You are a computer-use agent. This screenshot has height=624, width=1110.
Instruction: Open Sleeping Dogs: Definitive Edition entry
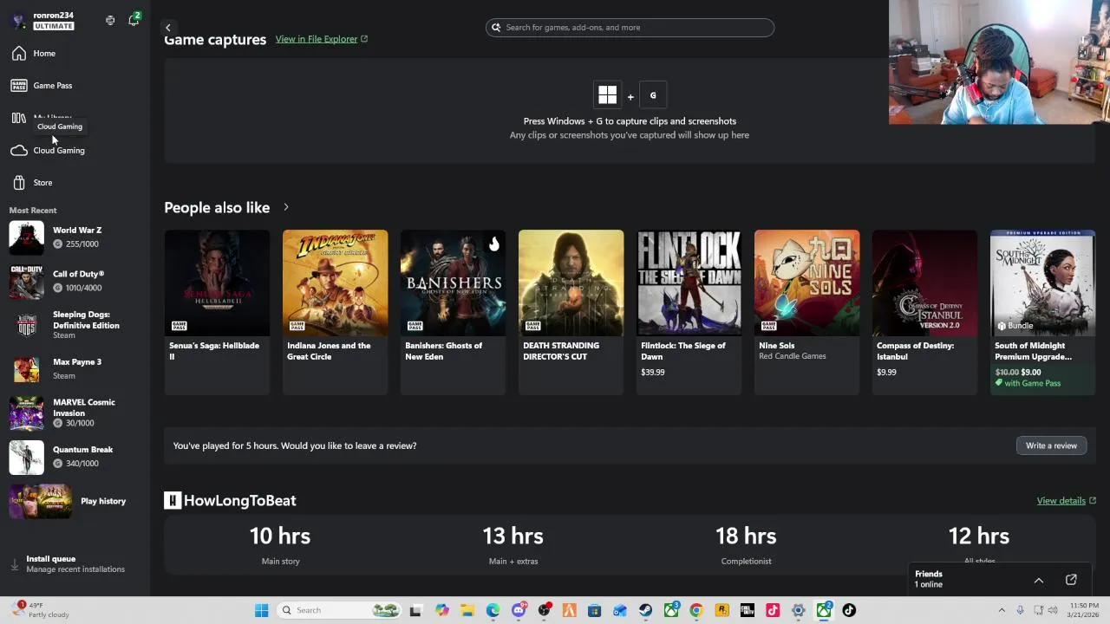75,325
